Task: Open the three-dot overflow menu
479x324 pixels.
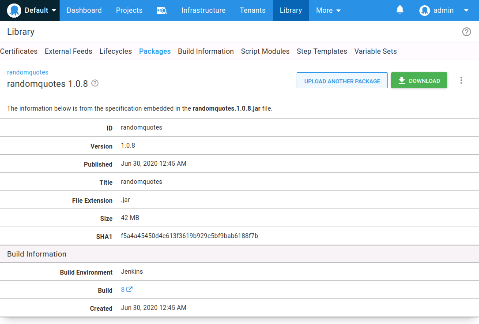Action: [461, 80]
